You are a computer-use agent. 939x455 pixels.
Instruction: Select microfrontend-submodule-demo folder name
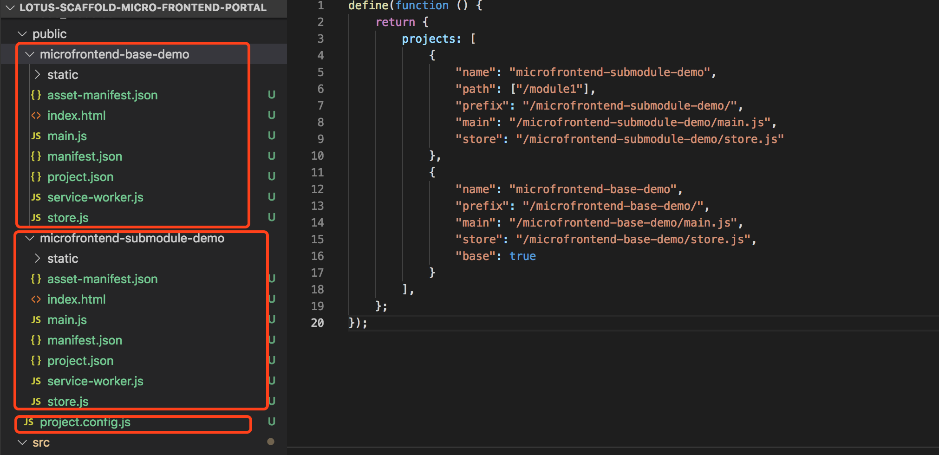coord(132,238)
